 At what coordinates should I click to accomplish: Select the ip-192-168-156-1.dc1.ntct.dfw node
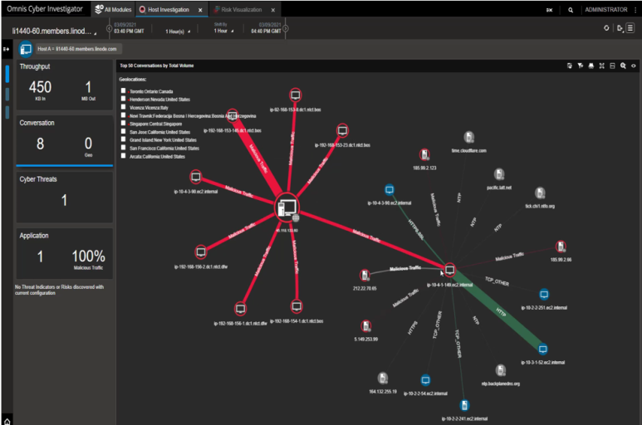pyautogui.click(x=240, y=309)
